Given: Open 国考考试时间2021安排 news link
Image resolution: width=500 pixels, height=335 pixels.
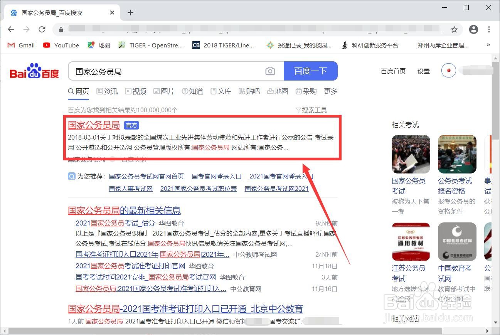Looking at the screenshot, I should (146, 277).
